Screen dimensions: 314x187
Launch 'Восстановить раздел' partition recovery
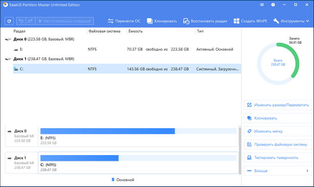tap(205, 21)
